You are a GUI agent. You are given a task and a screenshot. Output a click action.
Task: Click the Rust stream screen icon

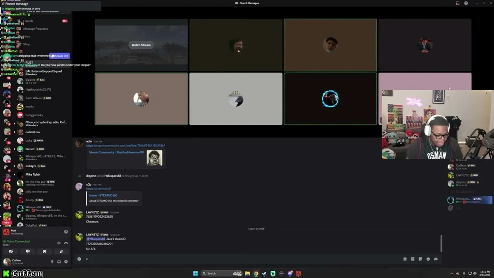[66, 232]
